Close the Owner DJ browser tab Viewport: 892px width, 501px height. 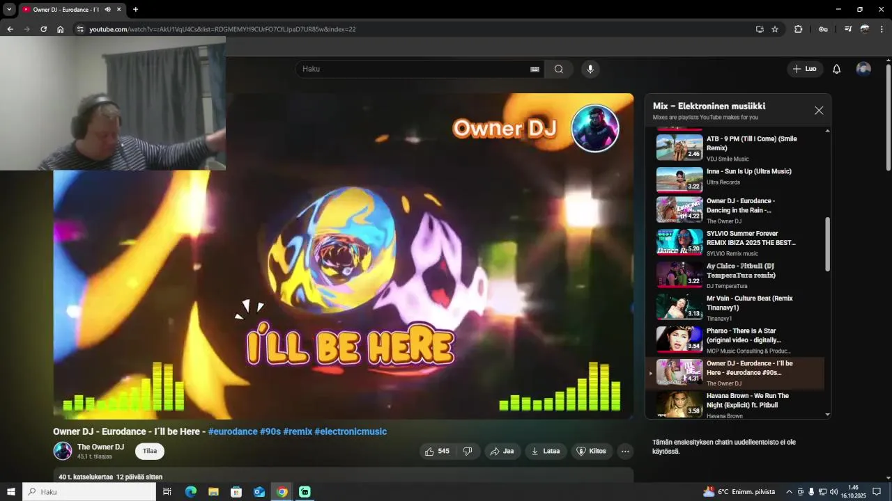(x=118, y=10)
